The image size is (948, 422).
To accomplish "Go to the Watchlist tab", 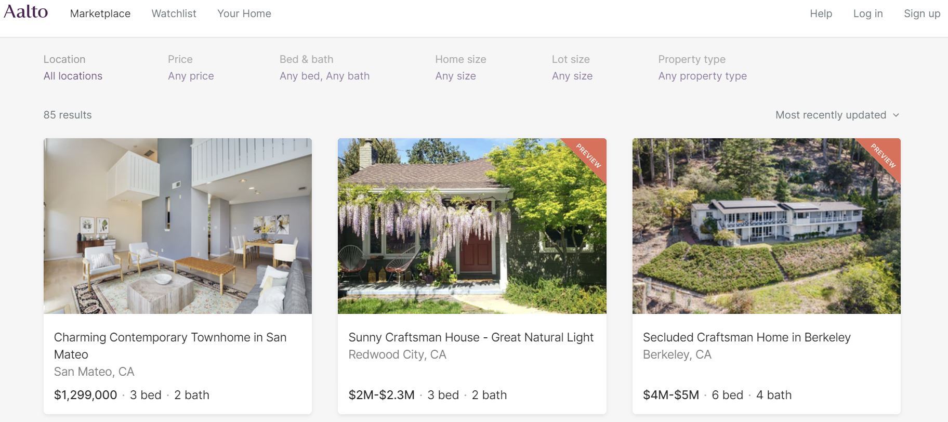I will point(174,14).
